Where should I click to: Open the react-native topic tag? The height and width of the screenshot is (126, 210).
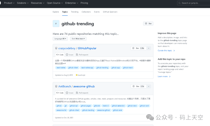coord(61,68)
